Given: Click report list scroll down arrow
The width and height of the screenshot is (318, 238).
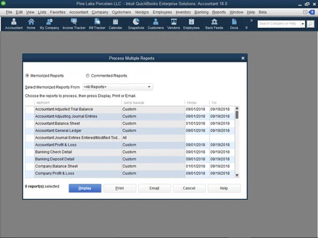Looking at the screenshot, I should (237, 176).
